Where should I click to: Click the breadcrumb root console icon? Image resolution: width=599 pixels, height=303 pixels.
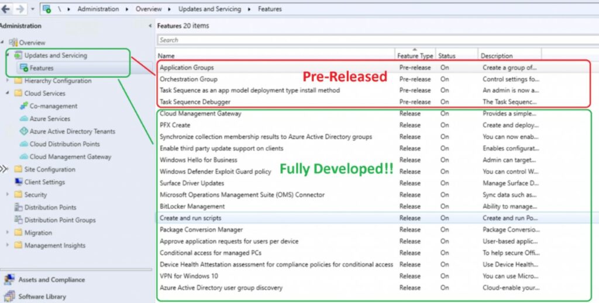[x=47, y=9]
